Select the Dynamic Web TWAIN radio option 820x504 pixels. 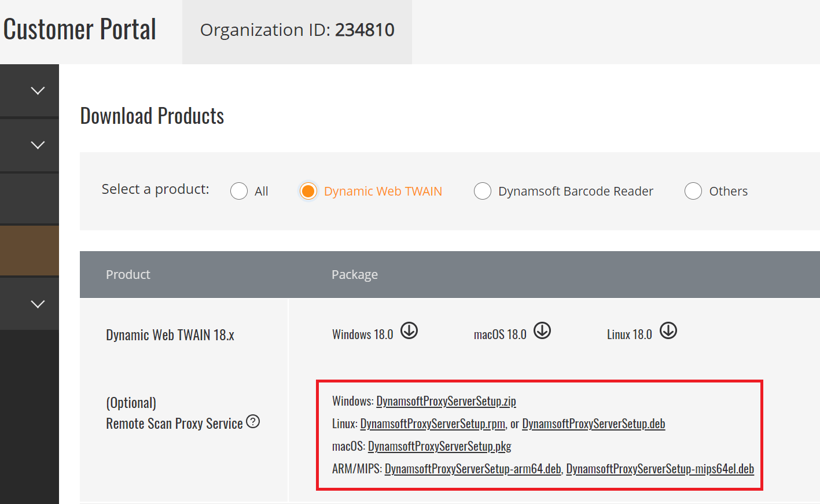[308, 191]
